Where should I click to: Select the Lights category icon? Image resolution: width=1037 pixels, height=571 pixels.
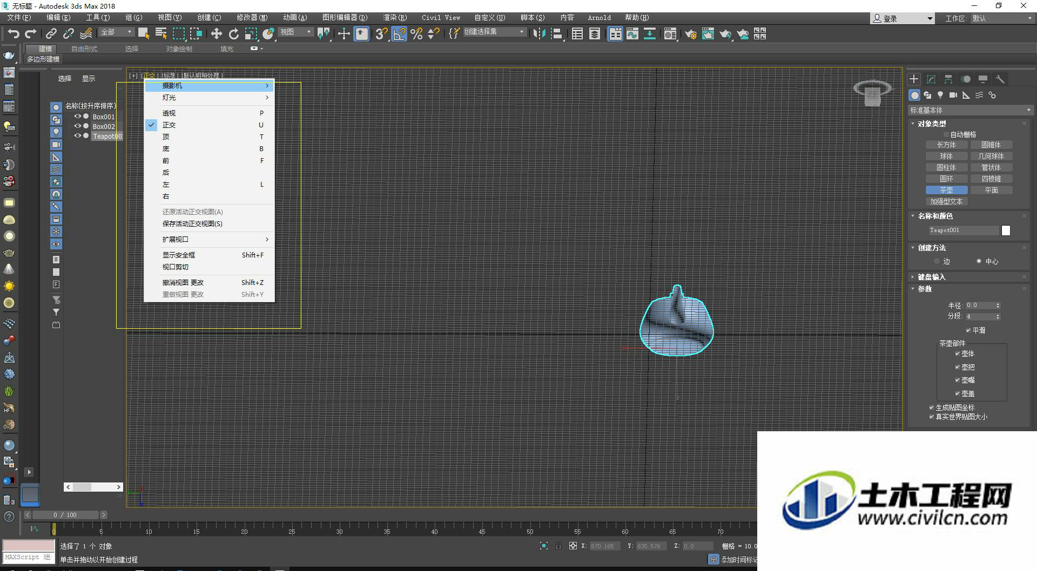tap(940, 96)
